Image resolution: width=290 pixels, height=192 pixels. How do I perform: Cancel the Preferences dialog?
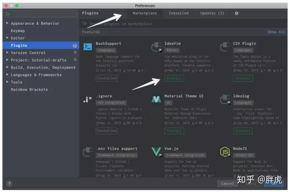tap(227, 184)
